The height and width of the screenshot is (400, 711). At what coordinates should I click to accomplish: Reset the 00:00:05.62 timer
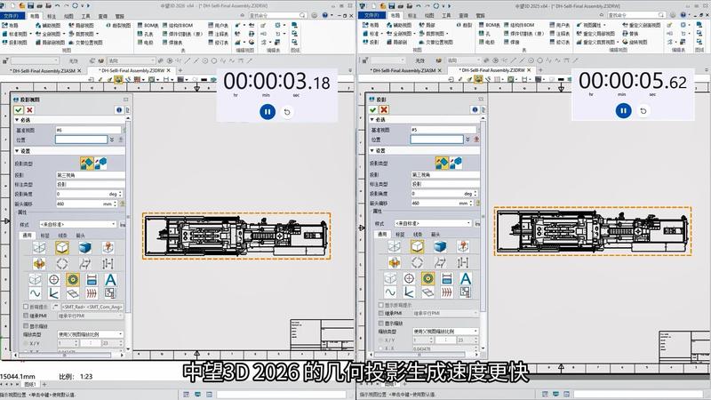coord(643,110)
